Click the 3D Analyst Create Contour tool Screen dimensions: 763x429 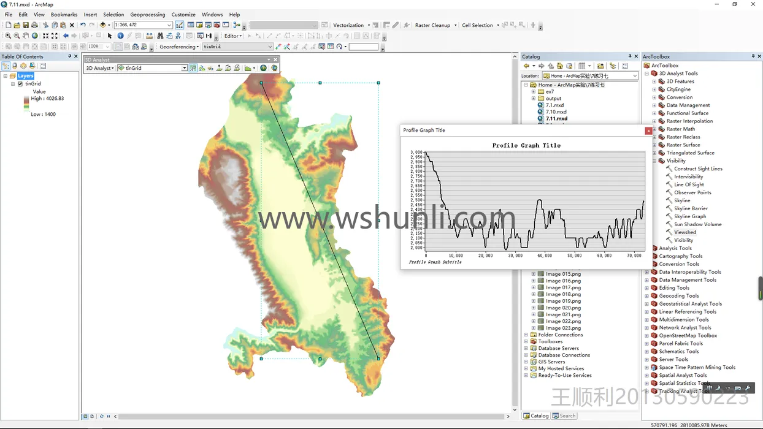tap(193, 68)
